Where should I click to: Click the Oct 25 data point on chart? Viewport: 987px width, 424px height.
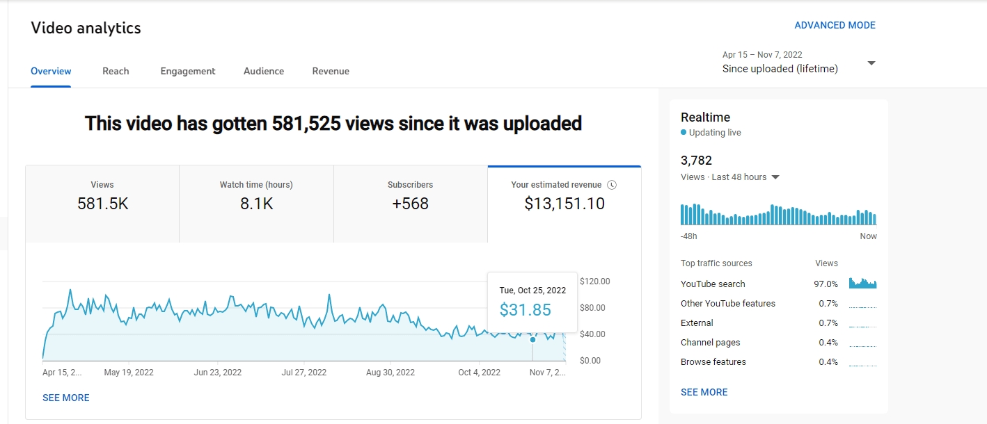[533, 339]
